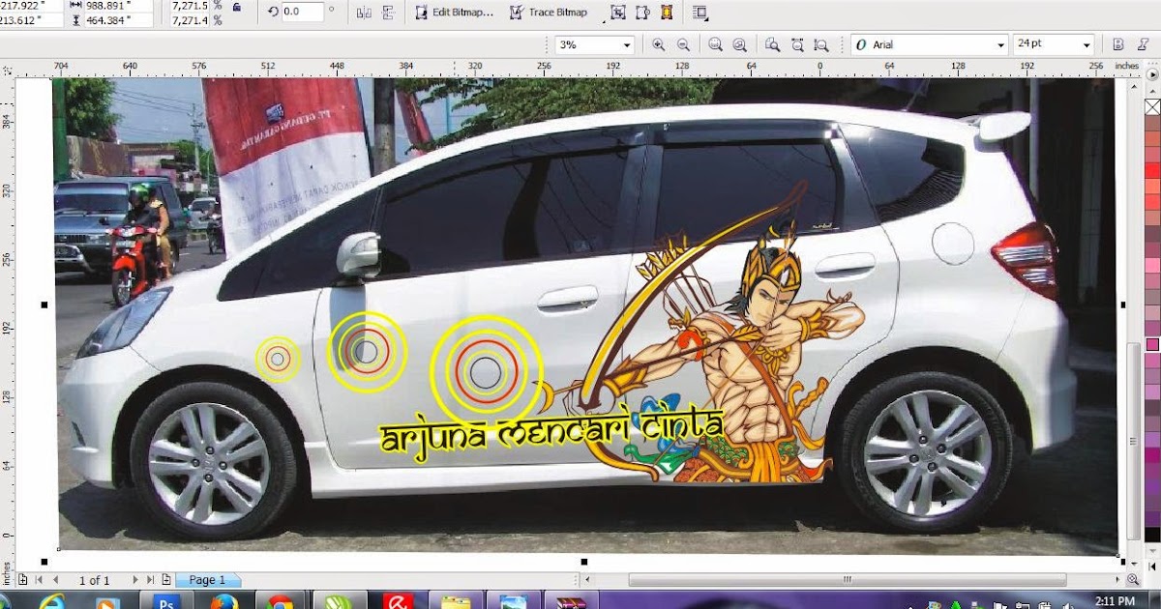Go to the last page arrow
The height and width of the screenshot is (609, 1161).
(151, 580)
